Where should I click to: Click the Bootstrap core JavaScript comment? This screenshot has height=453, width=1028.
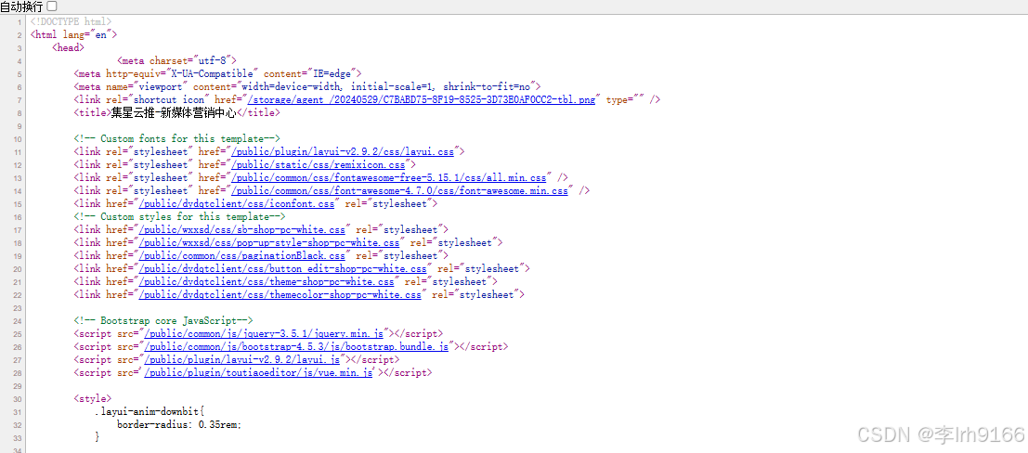pos(163,320)
